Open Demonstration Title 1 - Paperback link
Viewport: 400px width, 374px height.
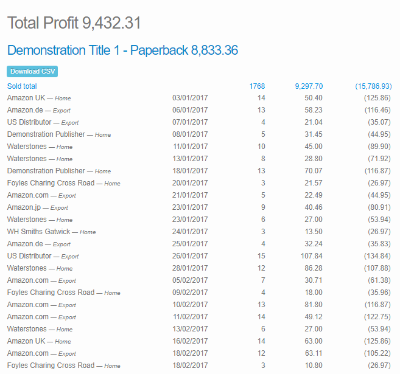coord(123,50)
